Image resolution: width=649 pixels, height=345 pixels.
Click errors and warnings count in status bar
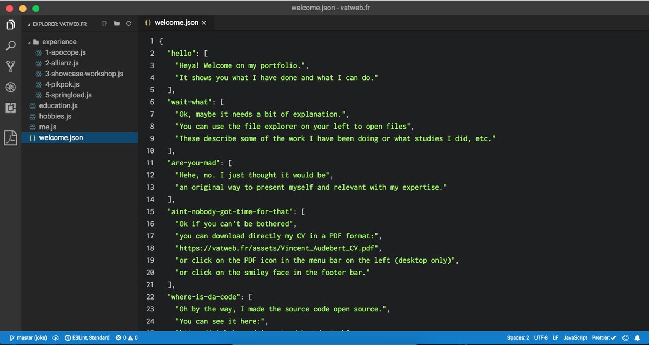tap(127, 338)
